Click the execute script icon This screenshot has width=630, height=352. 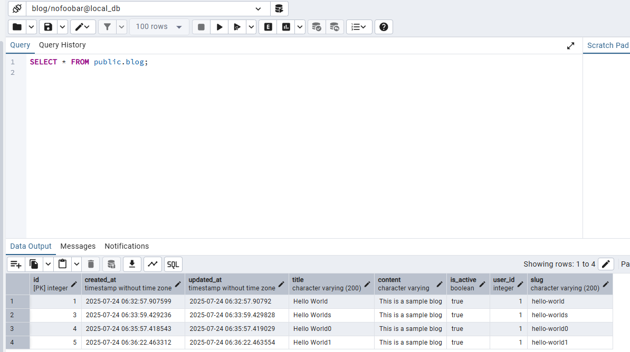click(x=237, y=27)
